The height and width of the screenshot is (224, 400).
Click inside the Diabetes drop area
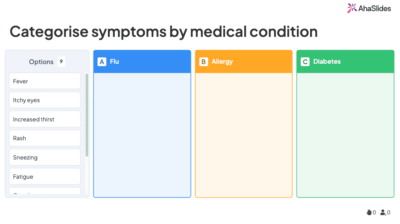pos(345,135)
